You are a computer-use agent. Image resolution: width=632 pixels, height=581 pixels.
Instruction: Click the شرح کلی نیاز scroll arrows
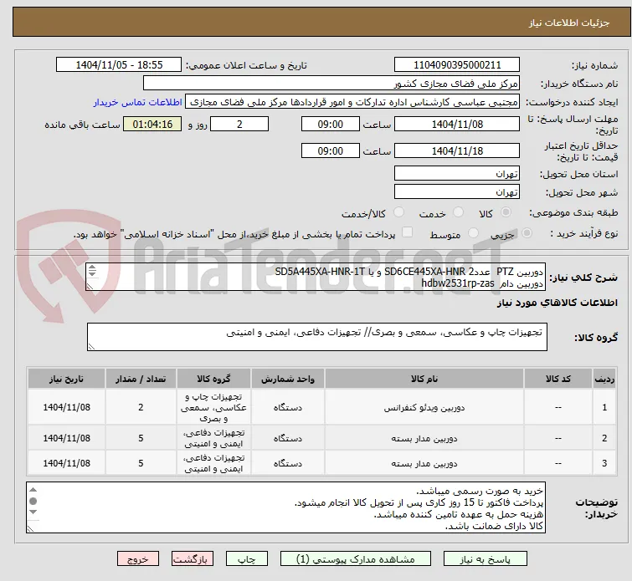tap(92, 271)
